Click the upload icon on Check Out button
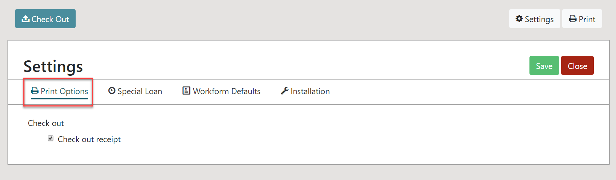This screenshot has width=616, height=180. tap(26, 19)
